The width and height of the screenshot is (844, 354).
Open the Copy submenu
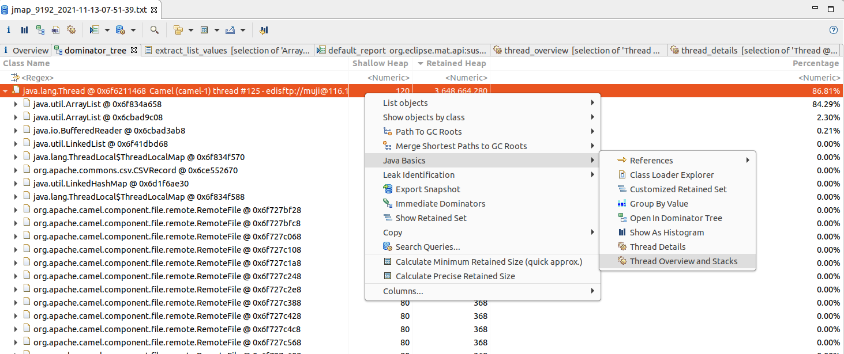[x=483, y=233]
